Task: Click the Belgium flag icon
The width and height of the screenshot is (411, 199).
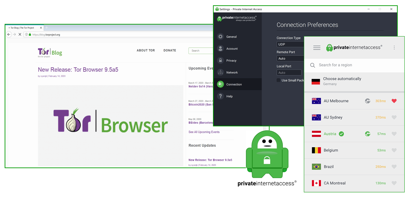Action: (x=316, y=150)
